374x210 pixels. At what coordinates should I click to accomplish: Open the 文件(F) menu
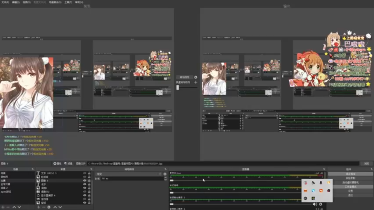click(5, 2)
